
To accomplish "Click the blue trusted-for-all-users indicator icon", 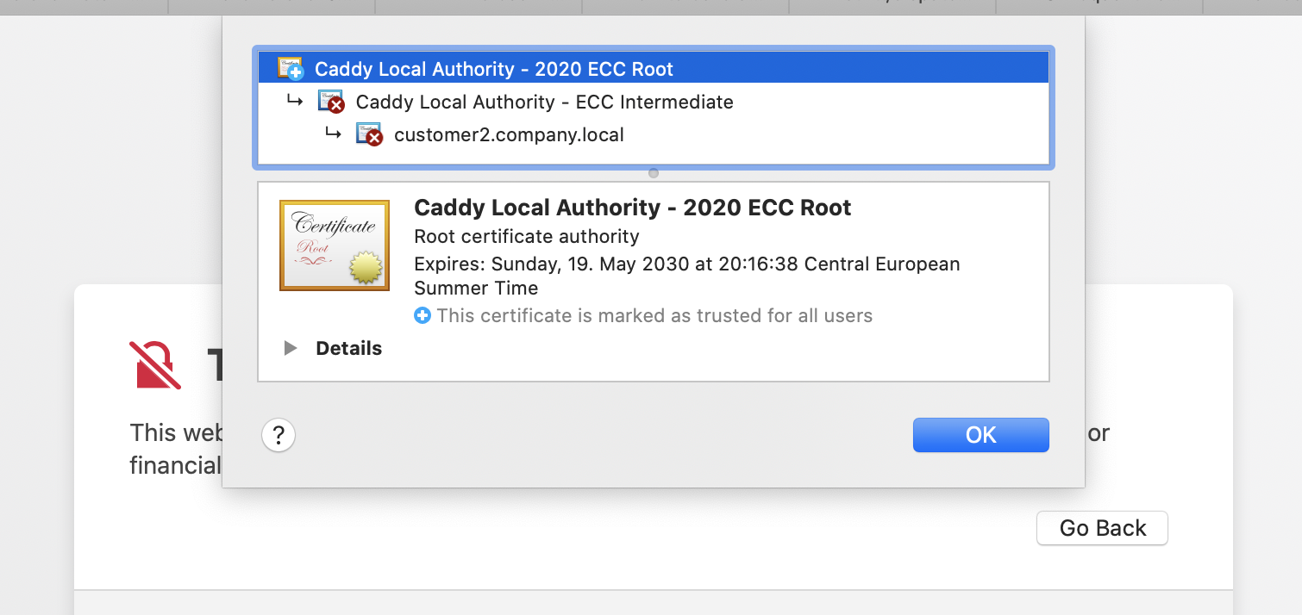I will [x=423, y=315].
